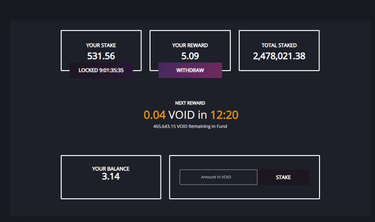This screenshot has width=375, height=222.
Task: Click the word VOID in next reward line
Action: coord(182,115)
